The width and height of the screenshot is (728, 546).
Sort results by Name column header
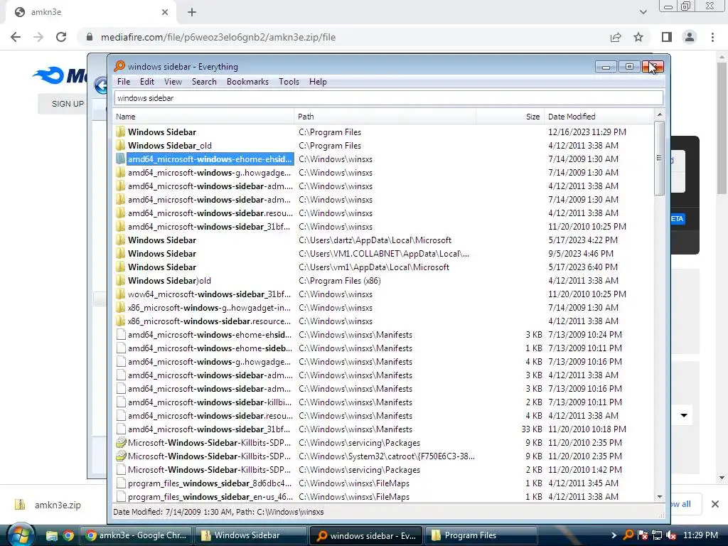(x=203, y=117)
